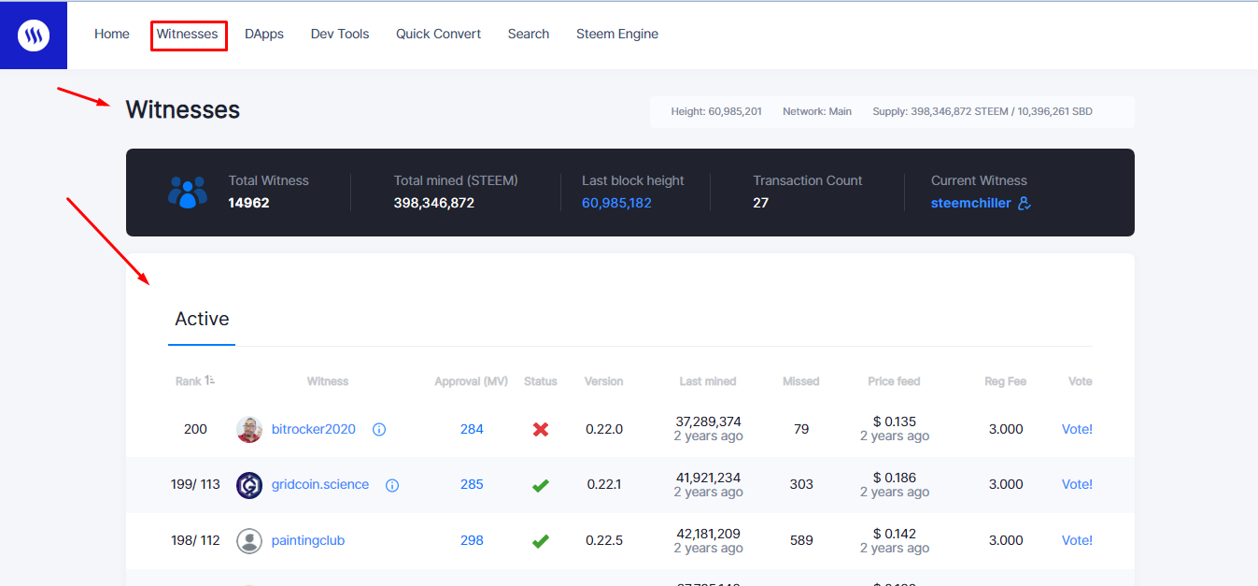Viewport: 1258px width, 586px height.
Task: Click the Price feed column header
Action: click(x=895, y=381)
